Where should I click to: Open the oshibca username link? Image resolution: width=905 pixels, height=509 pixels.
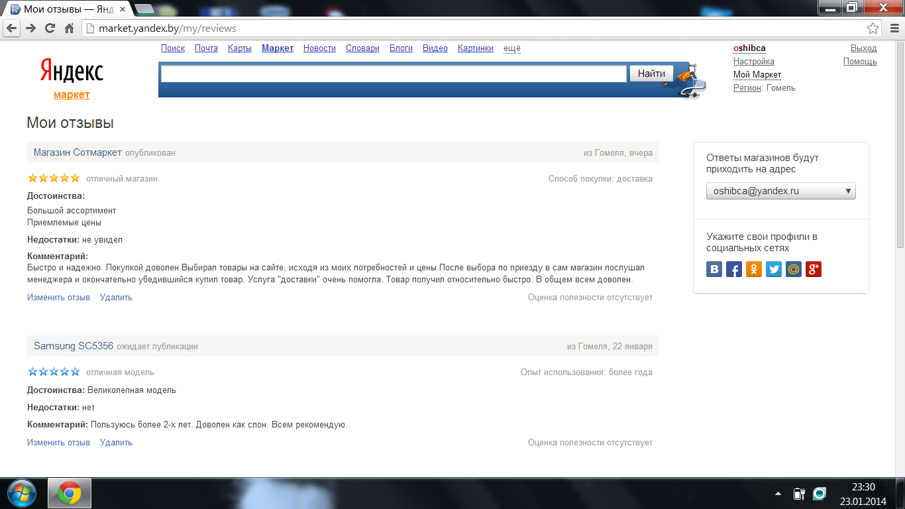[749, 48]
